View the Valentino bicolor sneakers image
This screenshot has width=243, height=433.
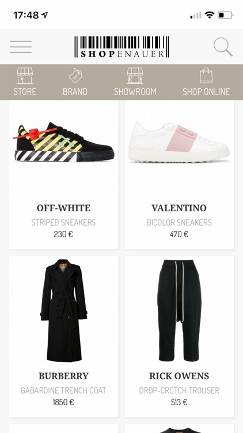(179, 142)
